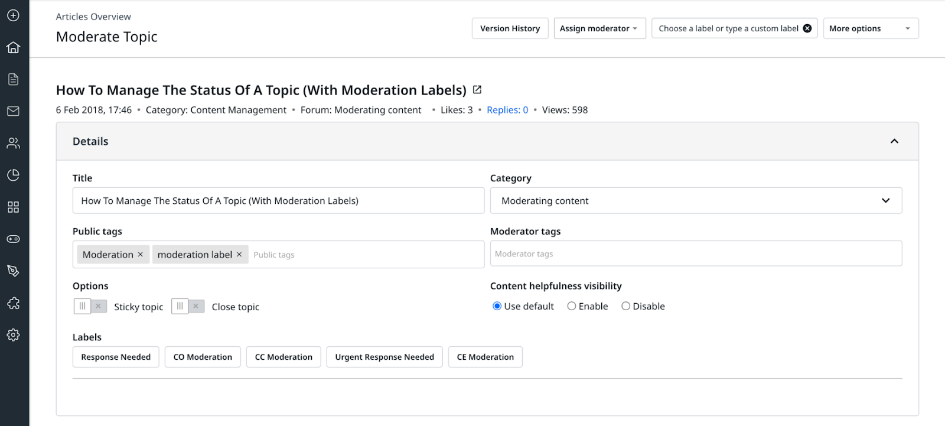Open the grid widgets icon in sidebar
Viewport: 945px width, 426px height.
point(13,207)
